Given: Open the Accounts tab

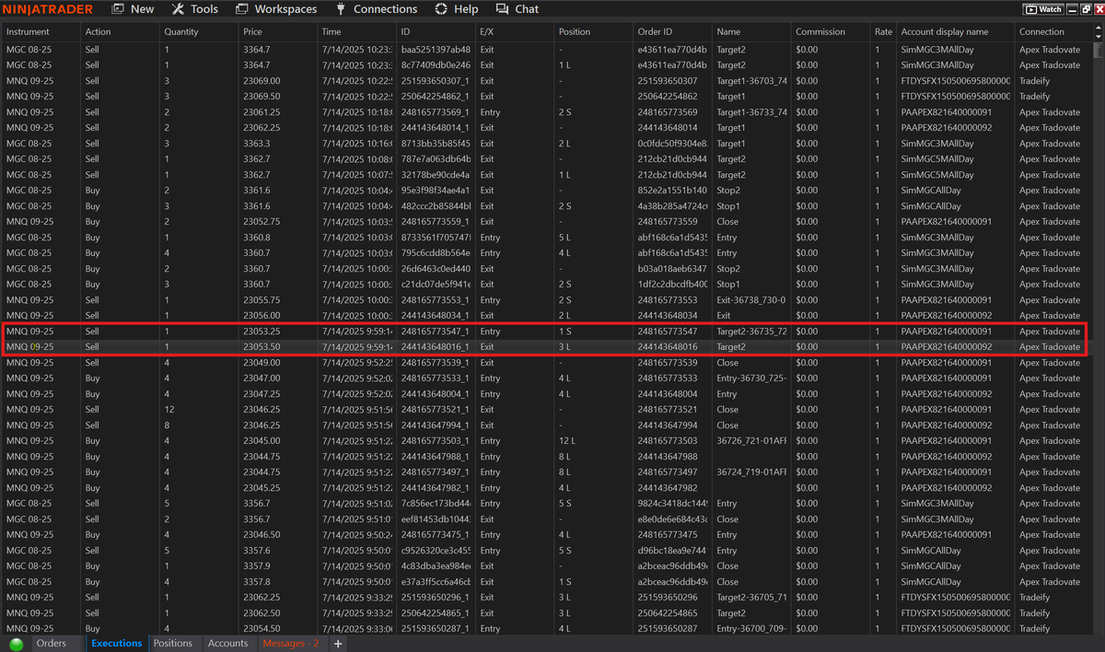Looking at the screenshot, I should pos(228,644).
